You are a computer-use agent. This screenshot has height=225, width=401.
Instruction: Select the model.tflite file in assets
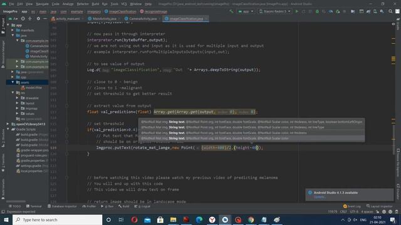pos(32,87)
